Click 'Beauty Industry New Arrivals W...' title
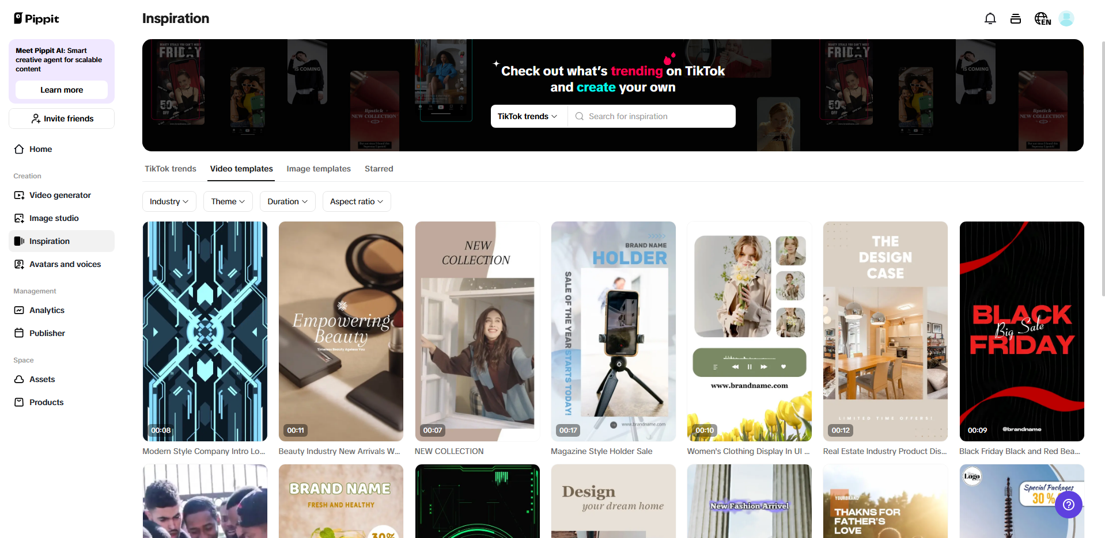 coord(339,451)
